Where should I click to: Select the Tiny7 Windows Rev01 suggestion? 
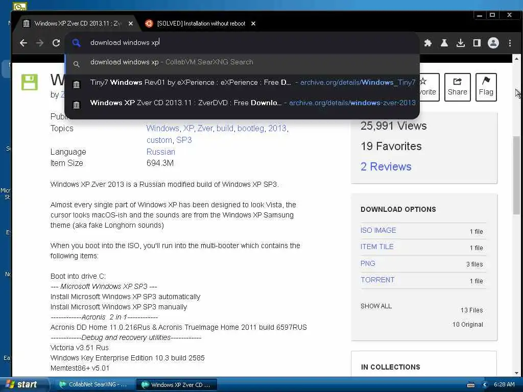click(x=242, y=82)
